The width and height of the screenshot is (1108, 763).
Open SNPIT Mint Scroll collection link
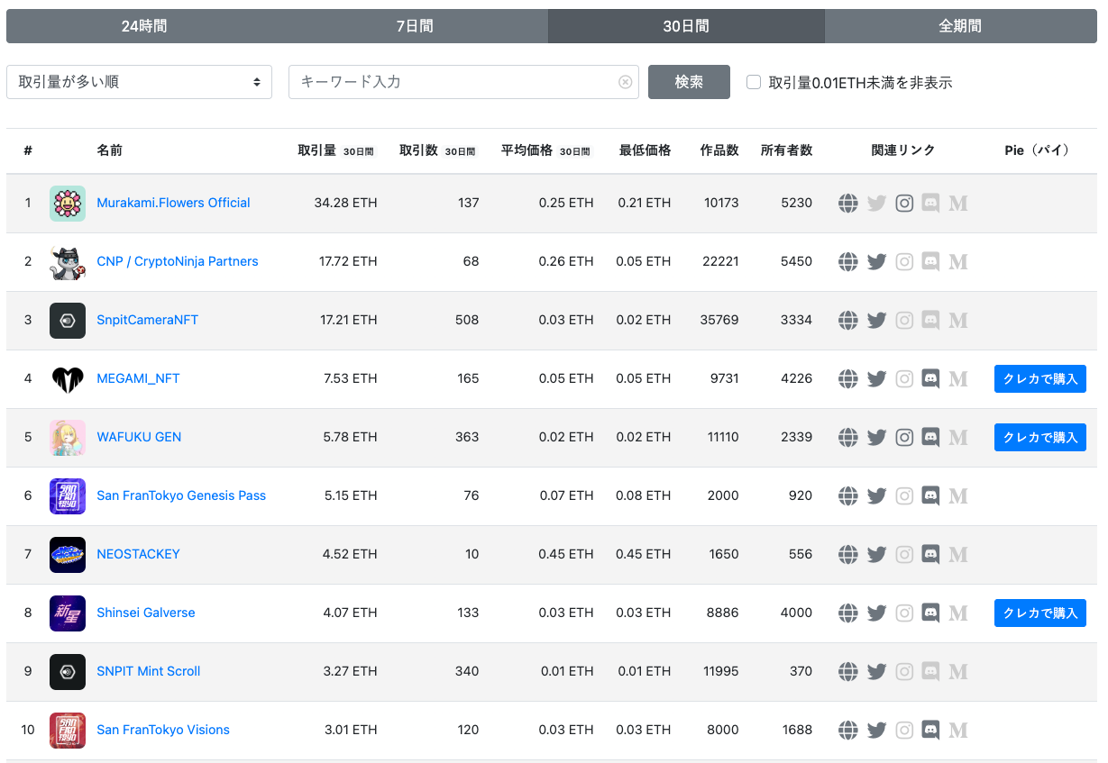pyautogui.click(x=149, y=671)
